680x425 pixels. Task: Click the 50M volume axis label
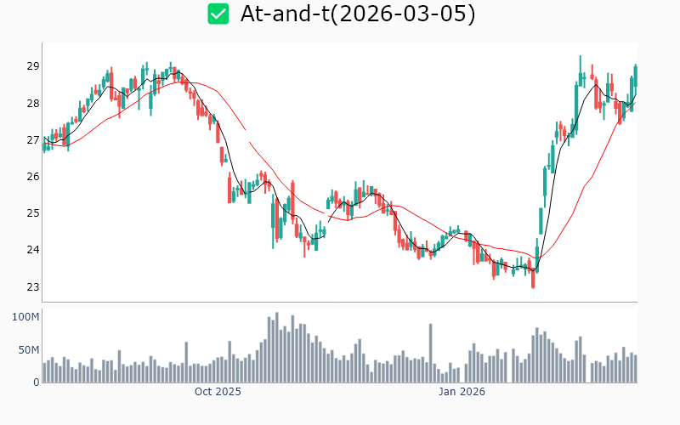[28, 350]
